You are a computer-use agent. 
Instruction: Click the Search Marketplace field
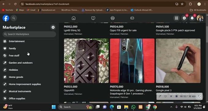[x=29, y=34]
